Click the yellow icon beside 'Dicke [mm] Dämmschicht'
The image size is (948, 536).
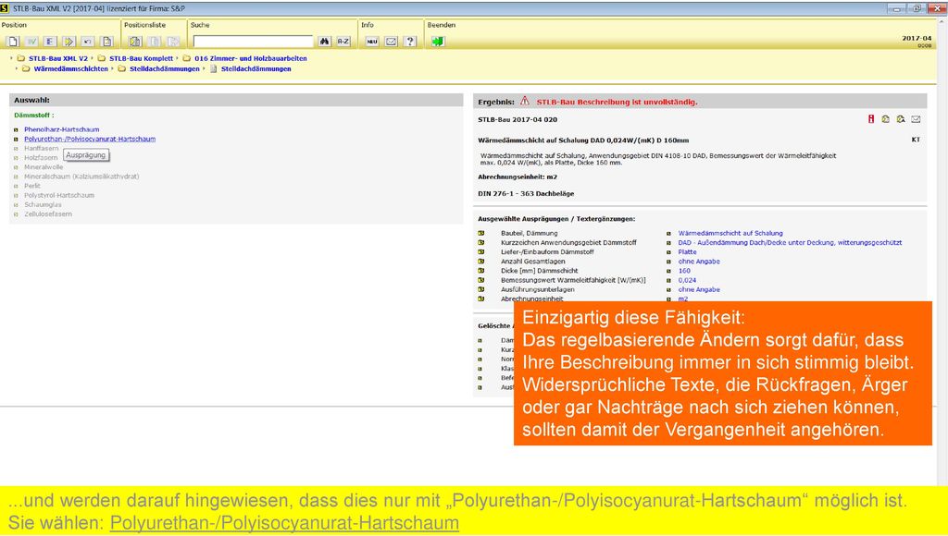click(x=481, y=271)
